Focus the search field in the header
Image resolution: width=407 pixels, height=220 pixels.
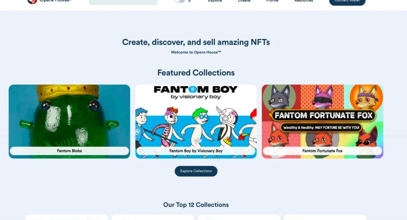(x=123, y=2)
